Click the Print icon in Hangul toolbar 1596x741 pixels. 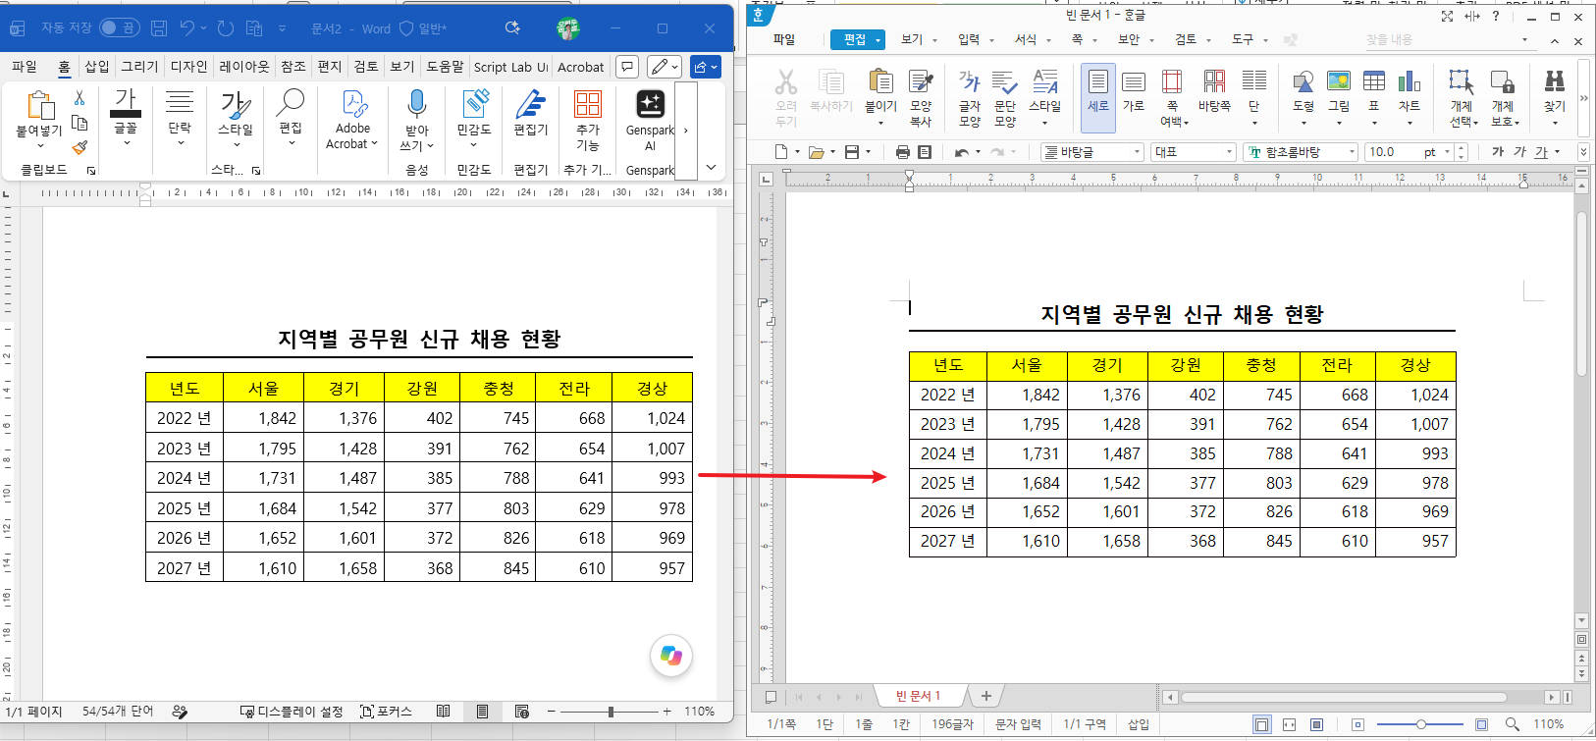[903, 152]
